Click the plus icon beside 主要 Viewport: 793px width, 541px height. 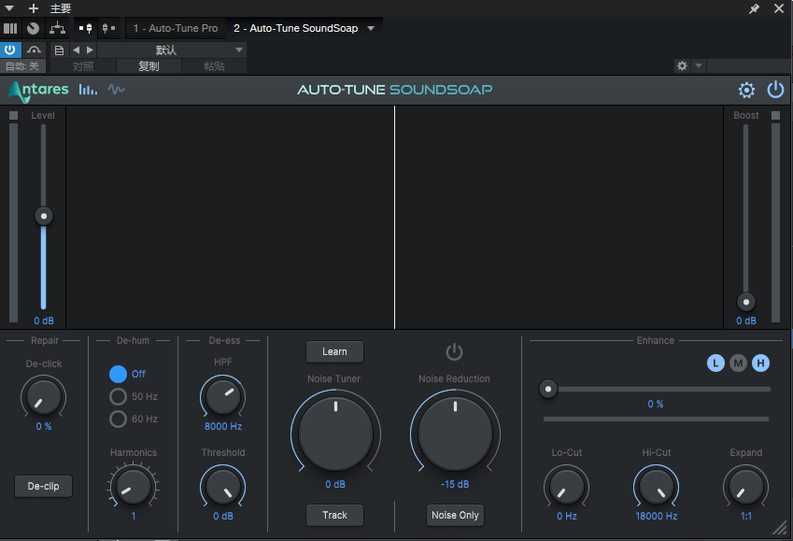pos(34,8)
